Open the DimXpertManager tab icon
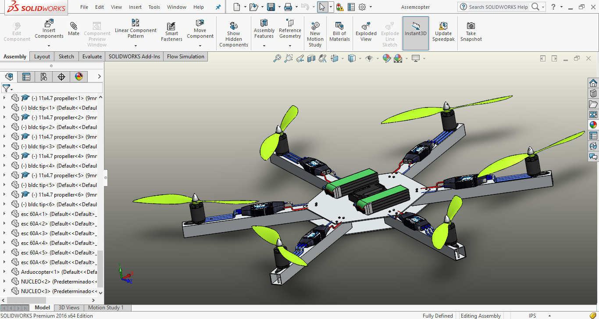 tap(61, 77)
